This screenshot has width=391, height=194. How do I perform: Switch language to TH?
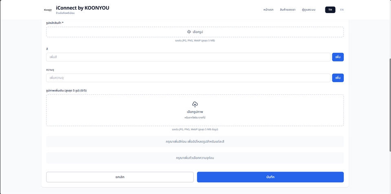click(330, 10)
